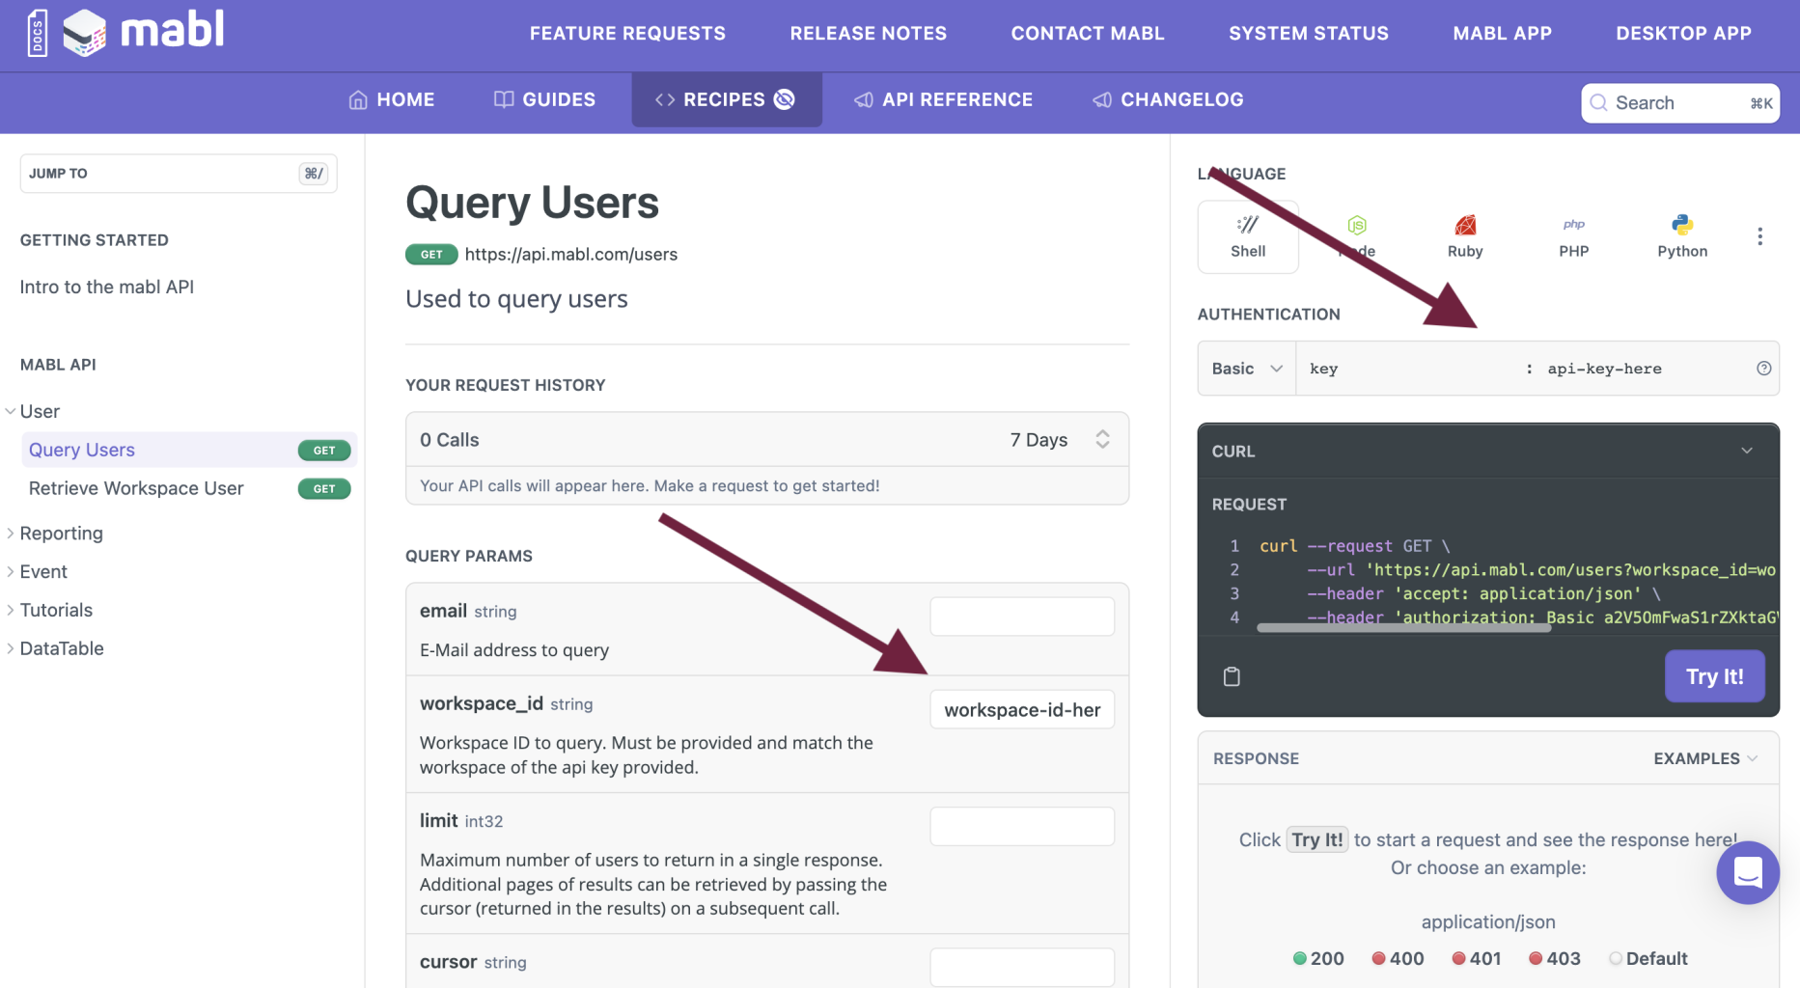Click GET badge beside Retrieve Workspace User
The height and width of the screenshot is (988, 1800).
click(x=324, y=488)
